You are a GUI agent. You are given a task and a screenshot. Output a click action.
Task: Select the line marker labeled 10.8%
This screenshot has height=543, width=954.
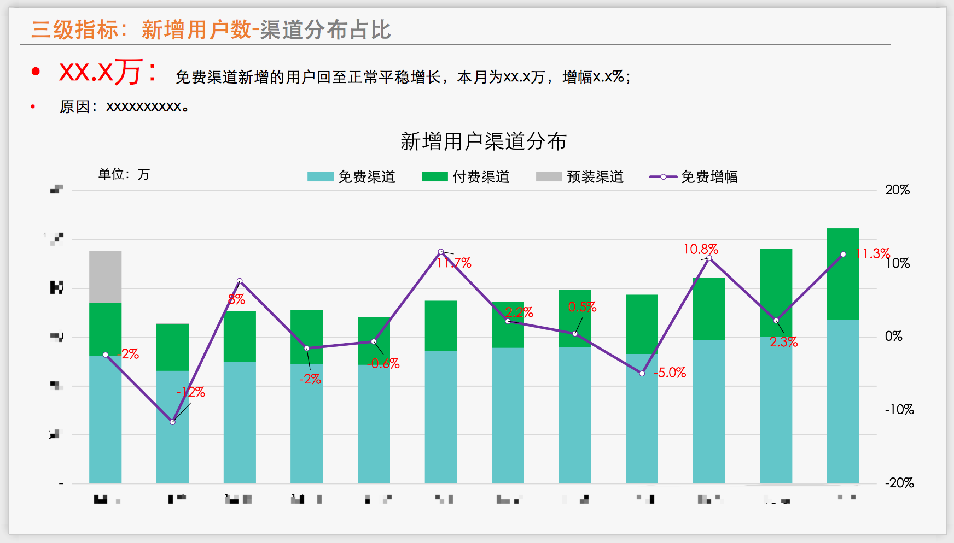pos(709,258)
